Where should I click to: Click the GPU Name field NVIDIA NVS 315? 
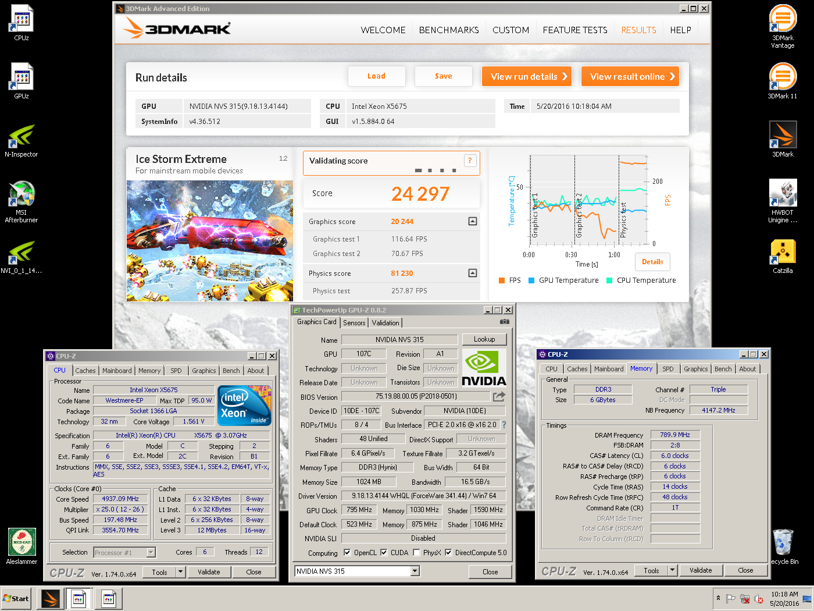tap(399, 340)
